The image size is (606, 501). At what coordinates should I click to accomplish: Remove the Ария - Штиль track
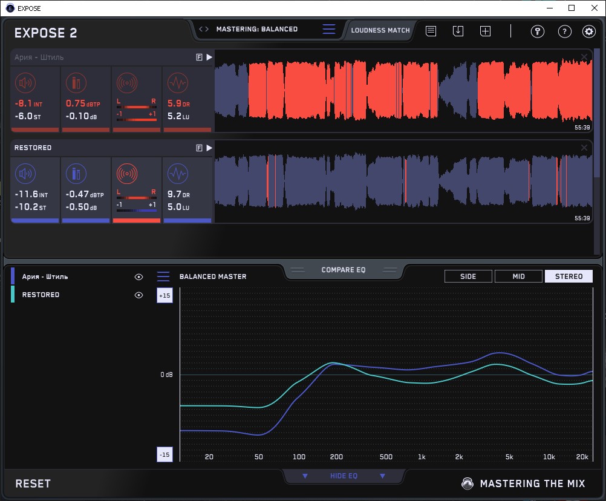tap(584, 57)
